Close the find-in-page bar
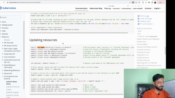The height and width of the screenshot is (98, 175). [139, 6]
